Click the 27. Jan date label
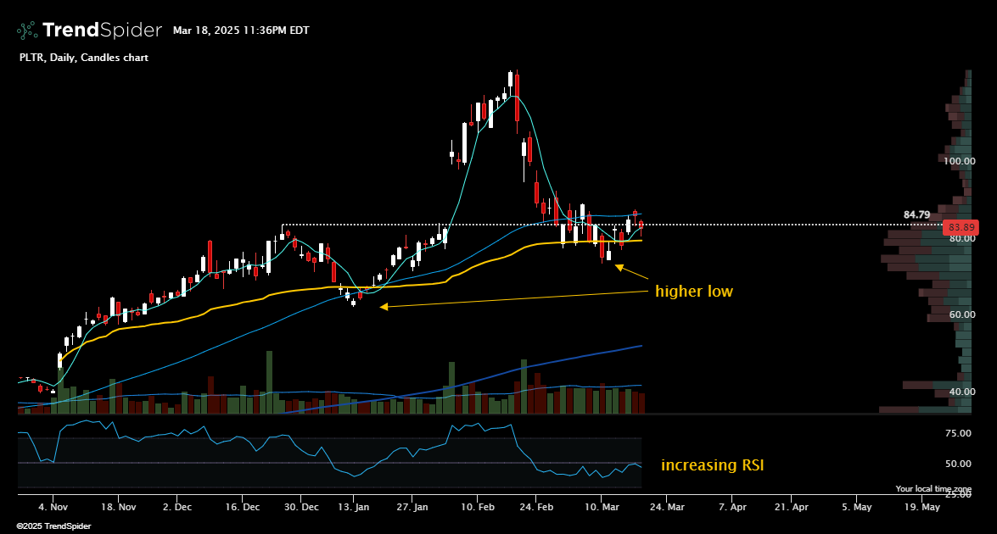The width and height of the screenshot is (997, 534). coord(412,507)
